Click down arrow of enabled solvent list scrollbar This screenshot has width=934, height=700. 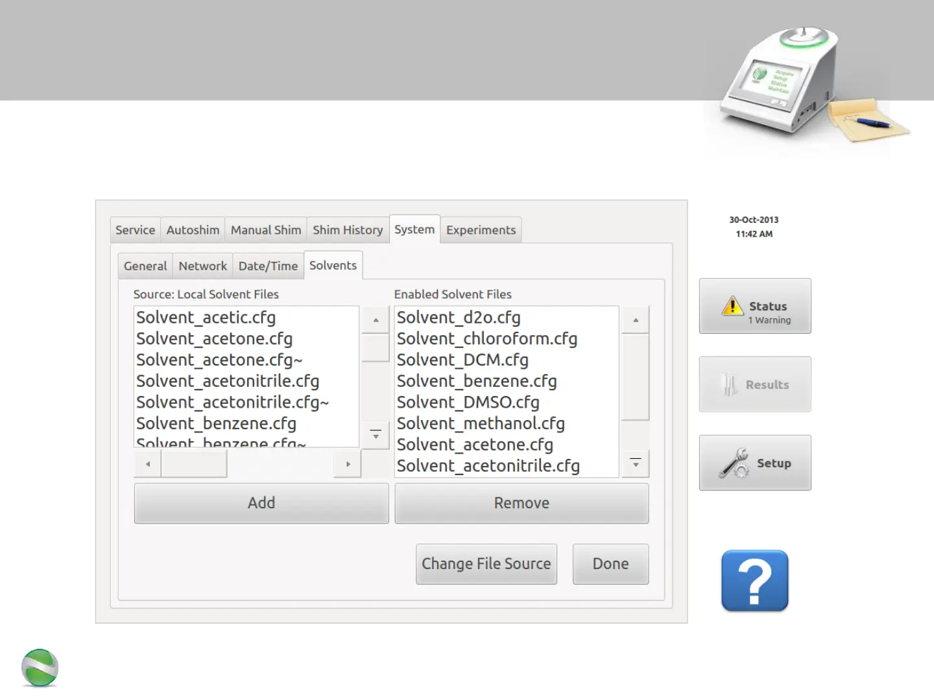636,464
